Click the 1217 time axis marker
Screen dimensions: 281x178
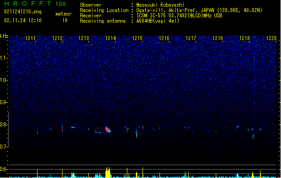click(x=191, y=38)
